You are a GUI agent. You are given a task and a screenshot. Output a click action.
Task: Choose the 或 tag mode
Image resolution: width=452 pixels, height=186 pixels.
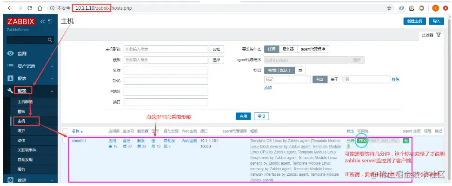tap(300, 71)
